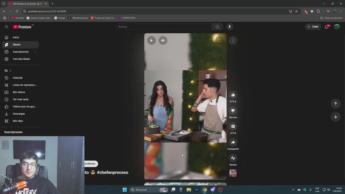Image resolution: width=345 pixels, height=194 pixels.
Task: Expand the Tú section chevron
Action: [10, 71]
